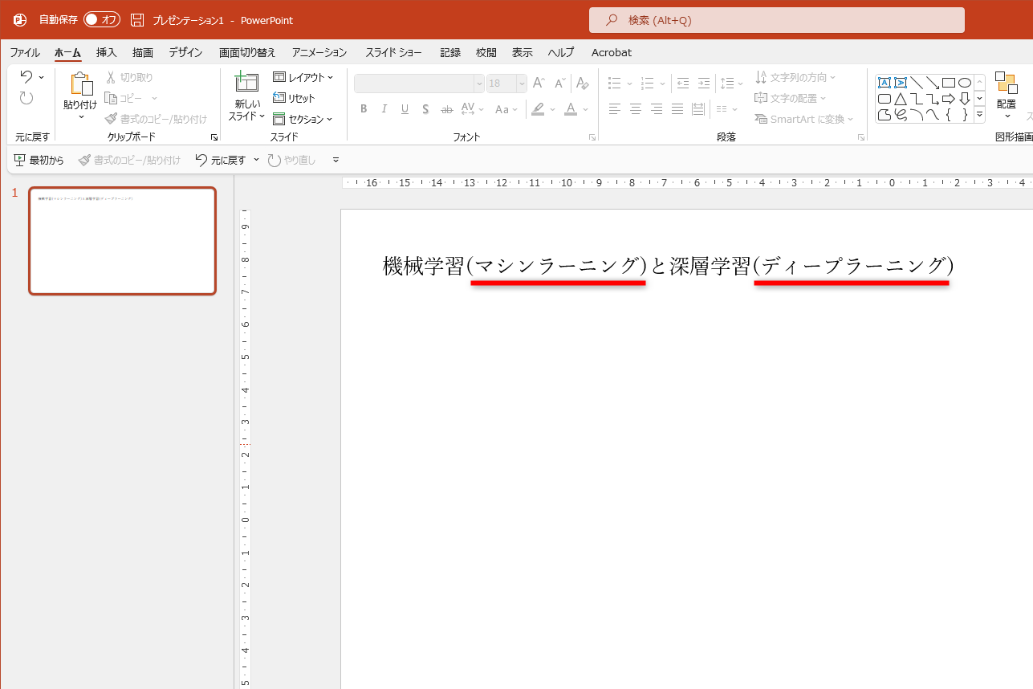Click the Save icon in the title bar
Image resolution: width=1033 pixels, height=689 pixels.
137,19
